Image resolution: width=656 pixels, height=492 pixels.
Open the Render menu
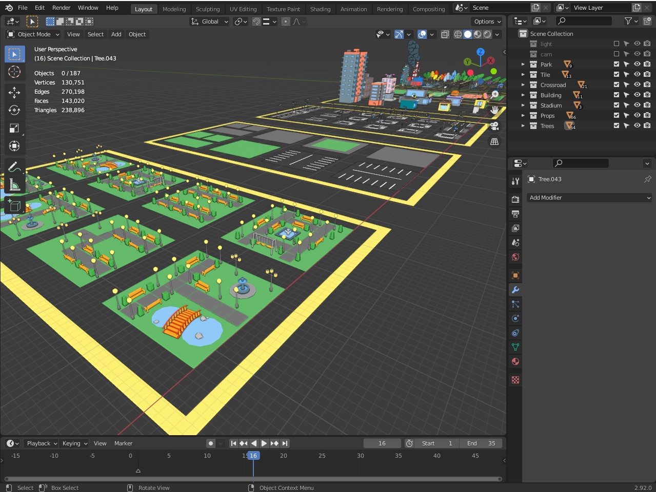click(x=61, y=8)
